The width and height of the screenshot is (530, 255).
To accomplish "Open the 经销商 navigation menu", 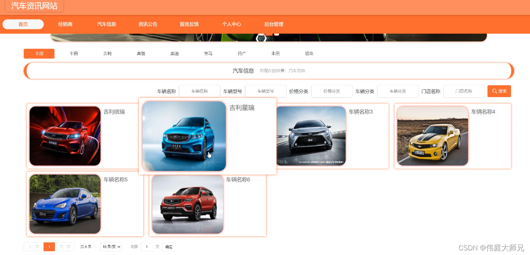I will click(x=65, y=24).
